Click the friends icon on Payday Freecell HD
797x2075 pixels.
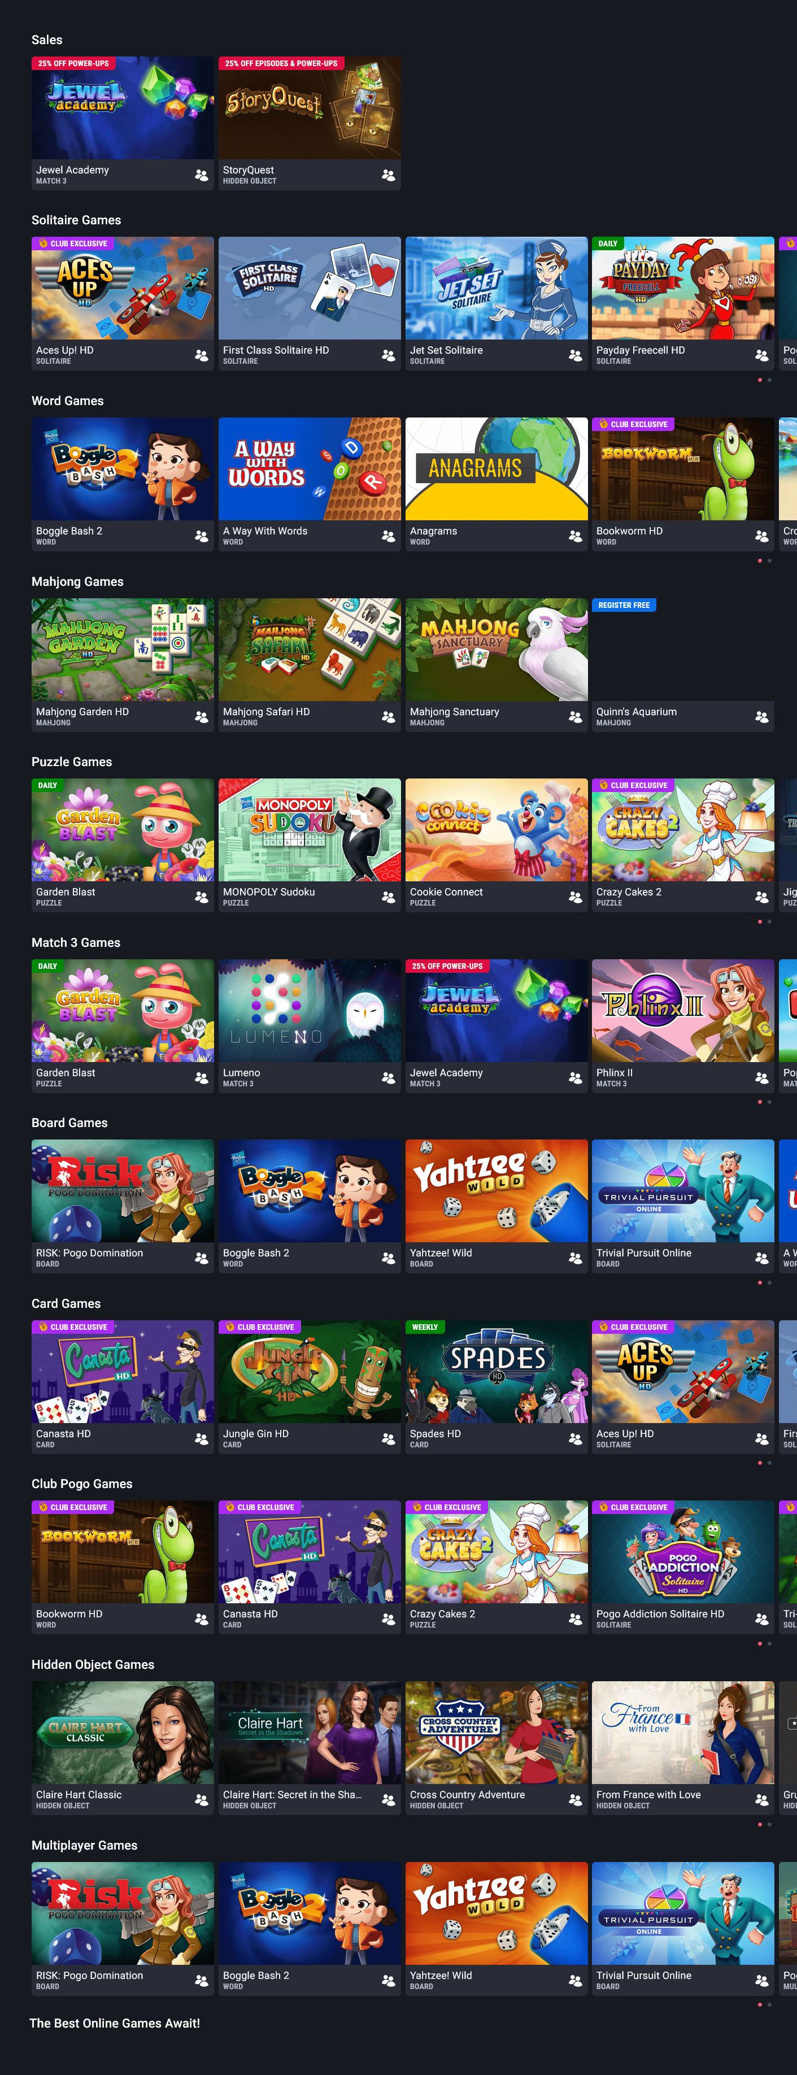[761, 355]
